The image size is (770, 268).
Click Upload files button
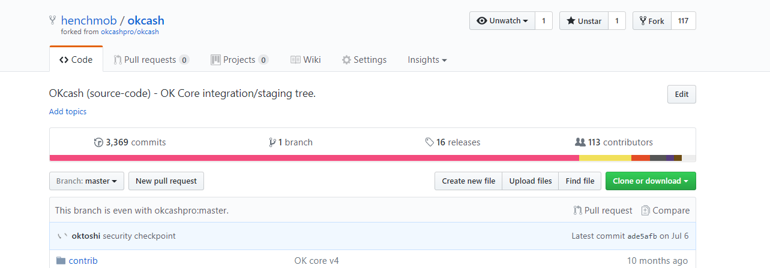point(531,181)
